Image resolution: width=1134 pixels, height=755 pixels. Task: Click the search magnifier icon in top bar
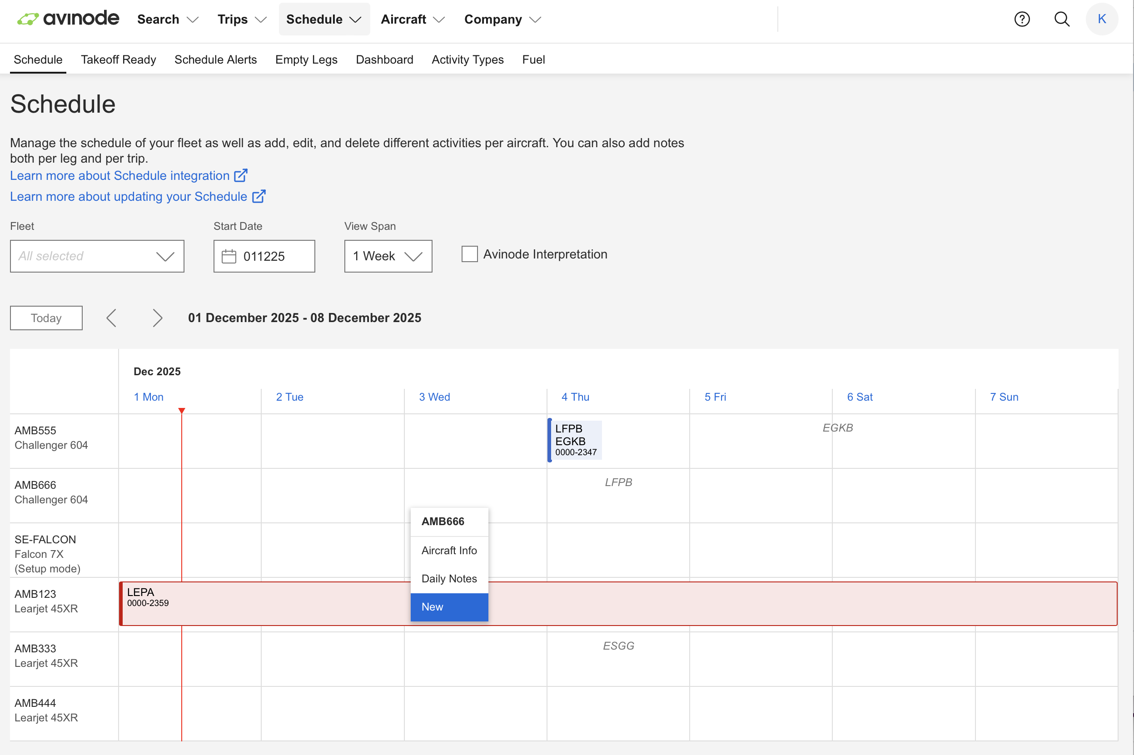click(1062, 19)
